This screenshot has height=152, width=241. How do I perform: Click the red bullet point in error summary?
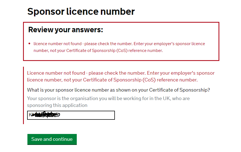29,44
